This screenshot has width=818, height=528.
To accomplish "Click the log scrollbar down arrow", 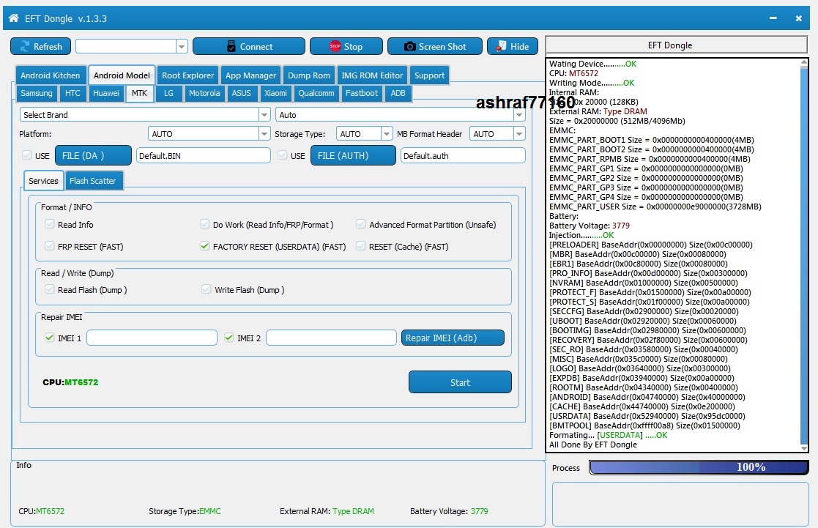I will pos(804,447).
